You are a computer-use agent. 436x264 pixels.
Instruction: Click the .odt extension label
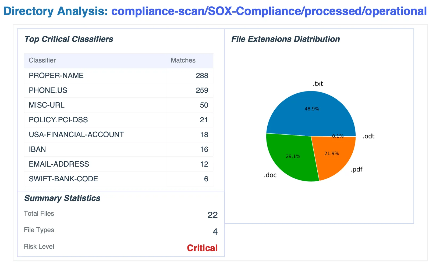369,136
